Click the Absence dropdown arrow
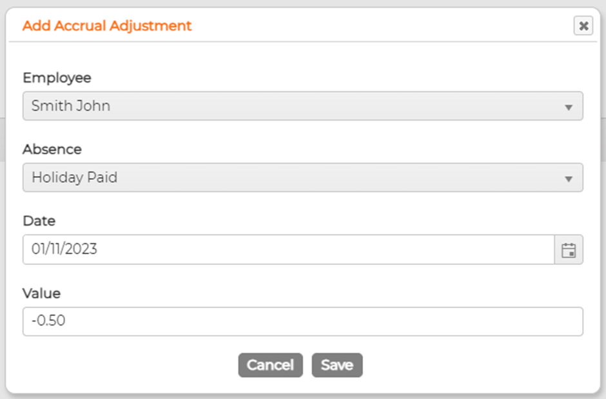Screen dimensions: 606x399 point(569,179)
